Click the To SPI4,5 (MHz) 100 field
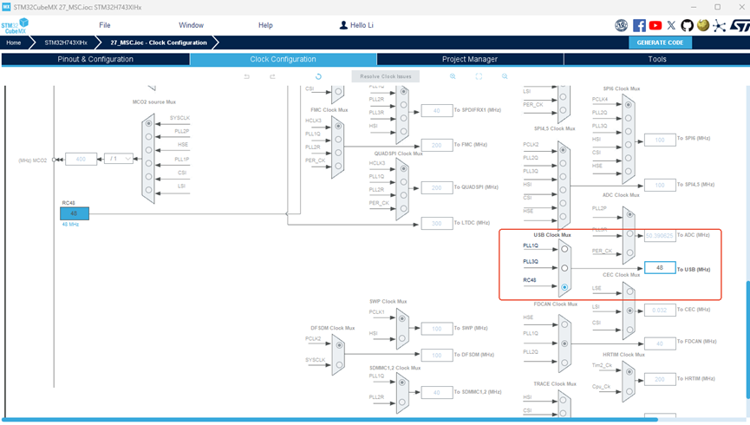750x425 pixels. coord(660,186)
